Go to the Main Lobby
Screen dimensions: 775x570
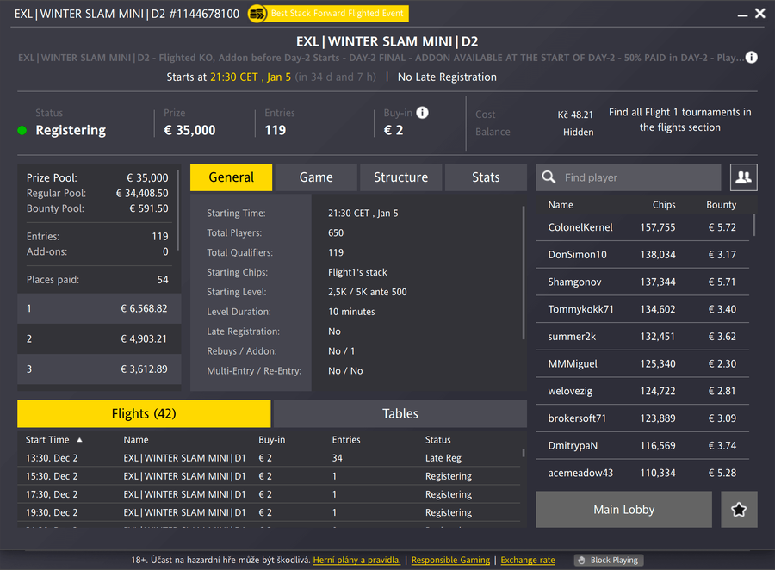[623, 510]
